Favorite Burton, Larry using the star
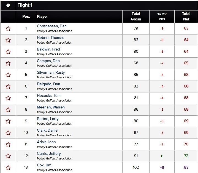198x173 pixels. point(8,121)
